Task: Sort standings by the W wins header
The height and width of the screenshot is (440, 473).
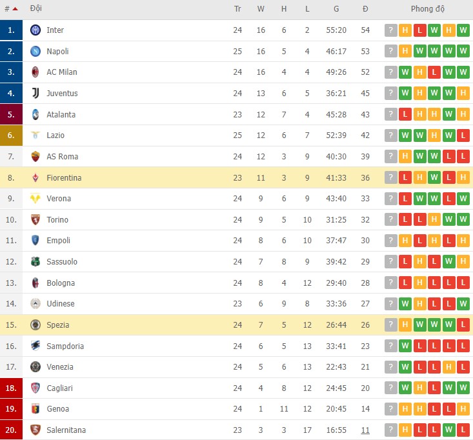Action: [x=261, y=9]
